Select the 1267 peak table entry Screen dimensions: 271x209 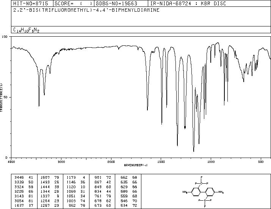(x=50, y=205)
